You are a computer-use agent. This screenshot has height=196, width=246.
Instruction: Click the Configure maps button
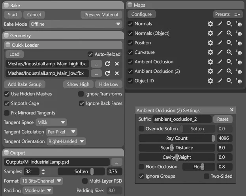pyautogui.click(x=141, y=14)
